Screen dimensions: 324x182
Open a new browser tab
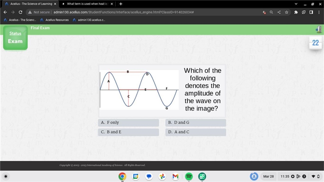(x=121, y=4)
